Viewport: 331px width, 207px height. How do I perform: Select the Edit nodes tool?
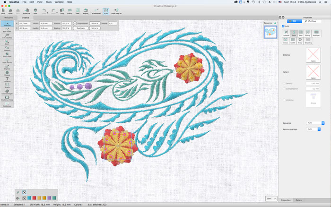point(7,30)
